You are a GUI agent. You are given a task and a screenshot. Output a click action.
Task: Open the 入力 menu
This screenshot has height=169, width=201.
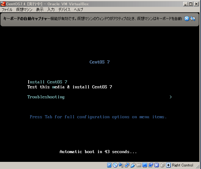coord(51,10)
